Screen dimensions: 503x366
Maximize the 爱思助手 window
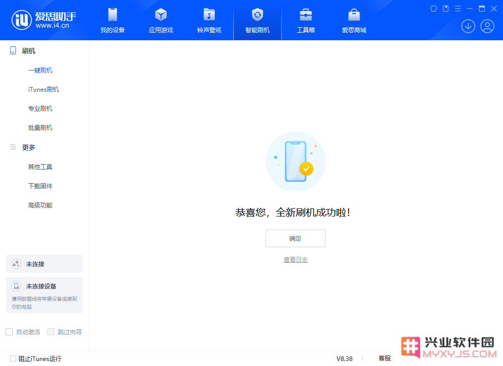click(482, 9)
